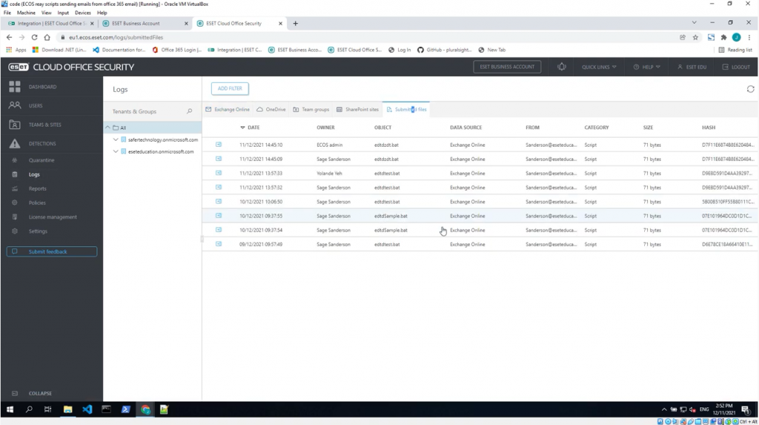Viewport: 759px width, 425px height.
Task: Open Chrome three-dot menu
Action: [x=749, y=37]
